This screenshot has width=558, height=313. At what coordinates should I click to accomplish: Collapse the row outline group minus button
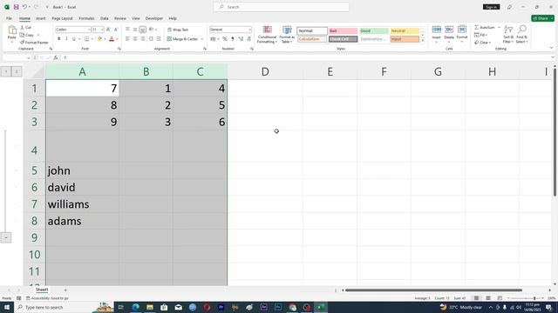(x=6, y=237)
